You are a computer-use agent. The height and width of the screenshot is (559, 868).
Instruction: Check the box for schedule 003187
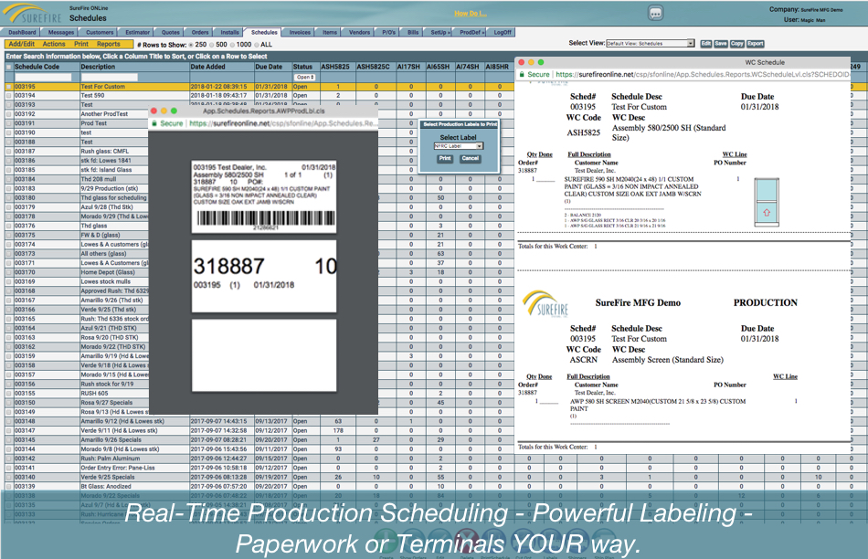[9, 152]
